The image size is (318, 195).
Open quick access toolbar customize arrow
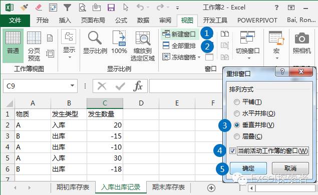[177, 8]
